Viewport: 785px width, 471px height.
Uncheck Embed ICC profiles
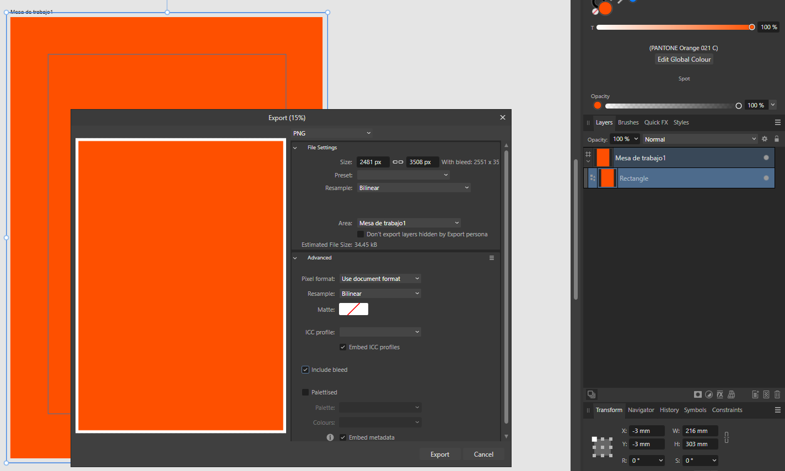[x=343, y=347]
